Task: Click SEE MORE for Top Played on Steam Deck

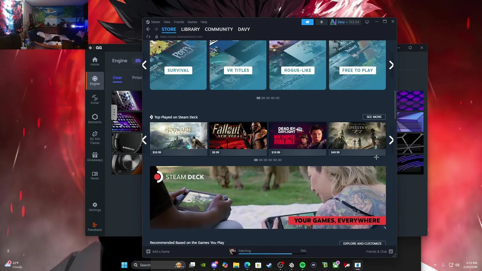Action: (374, 117)
